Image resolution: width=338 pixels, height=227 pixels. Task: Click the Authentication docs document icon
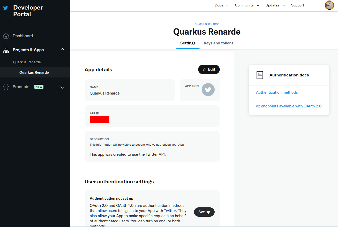(260, 75)
